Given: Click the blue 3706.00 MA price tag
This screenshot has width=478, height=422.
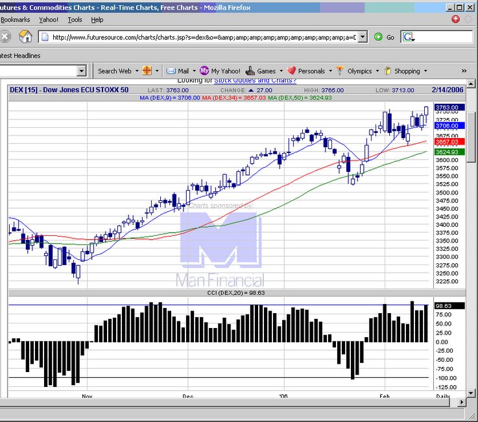Looking at the screenshot, I should (449, 126).
